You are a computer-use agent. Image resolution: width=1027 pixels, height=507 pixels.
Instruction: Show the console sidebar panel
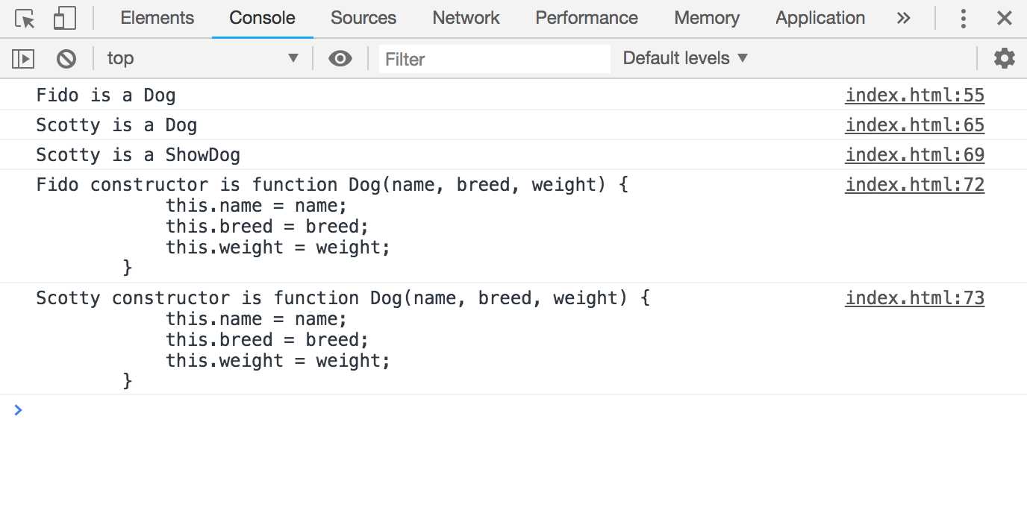24,58
